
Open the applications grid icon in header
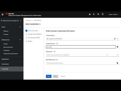90,14
